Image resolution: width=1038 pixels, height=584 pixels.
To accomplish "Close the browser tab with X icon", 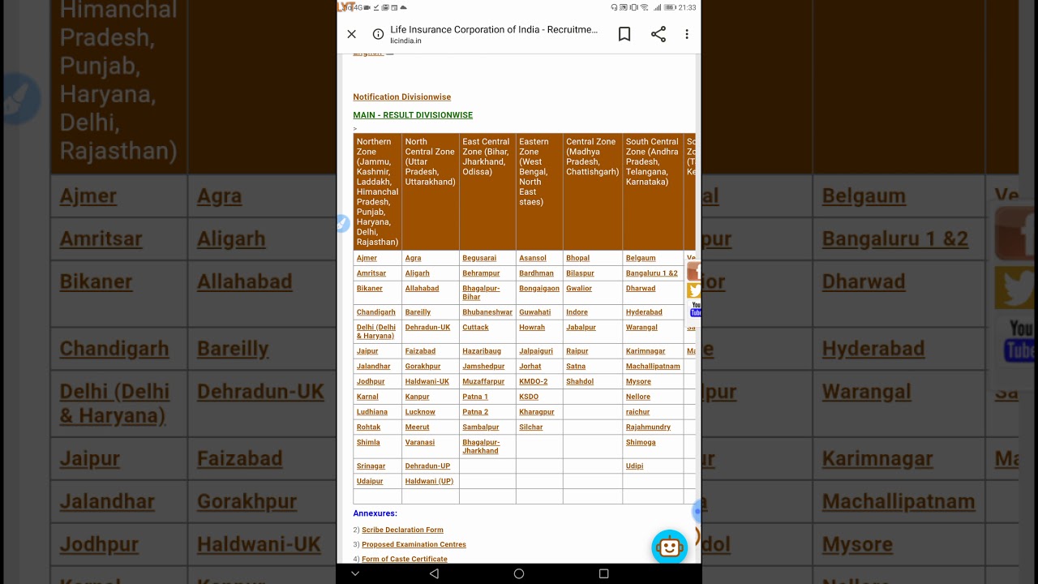I will tap(351, 34).
